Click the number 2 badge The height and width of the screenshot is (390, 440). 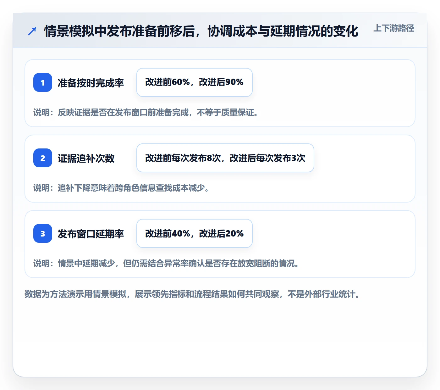click(x=43, y=158)
